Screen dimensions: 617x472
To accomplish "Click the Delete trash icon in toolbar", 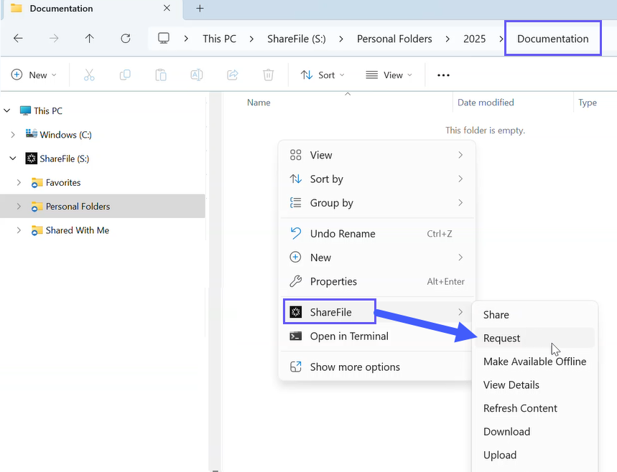I will pyautogui.click(x=269, y=75).
